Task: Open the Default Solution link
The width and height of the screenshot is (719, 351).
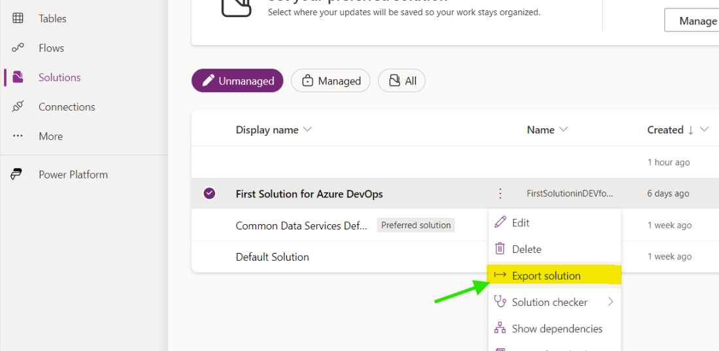Action: (273, 257)
